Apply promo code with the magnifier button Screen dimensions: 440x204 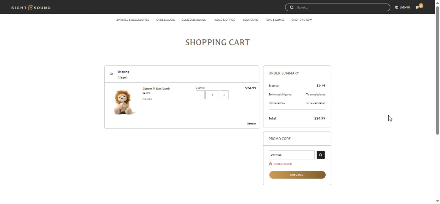tap(321, 155)
